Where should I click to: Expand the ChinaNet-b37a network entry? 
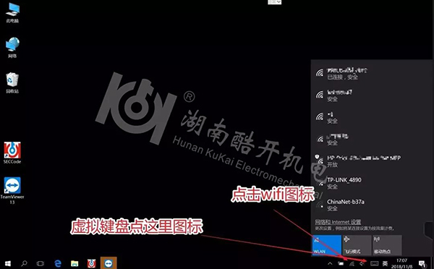[372, 205]
